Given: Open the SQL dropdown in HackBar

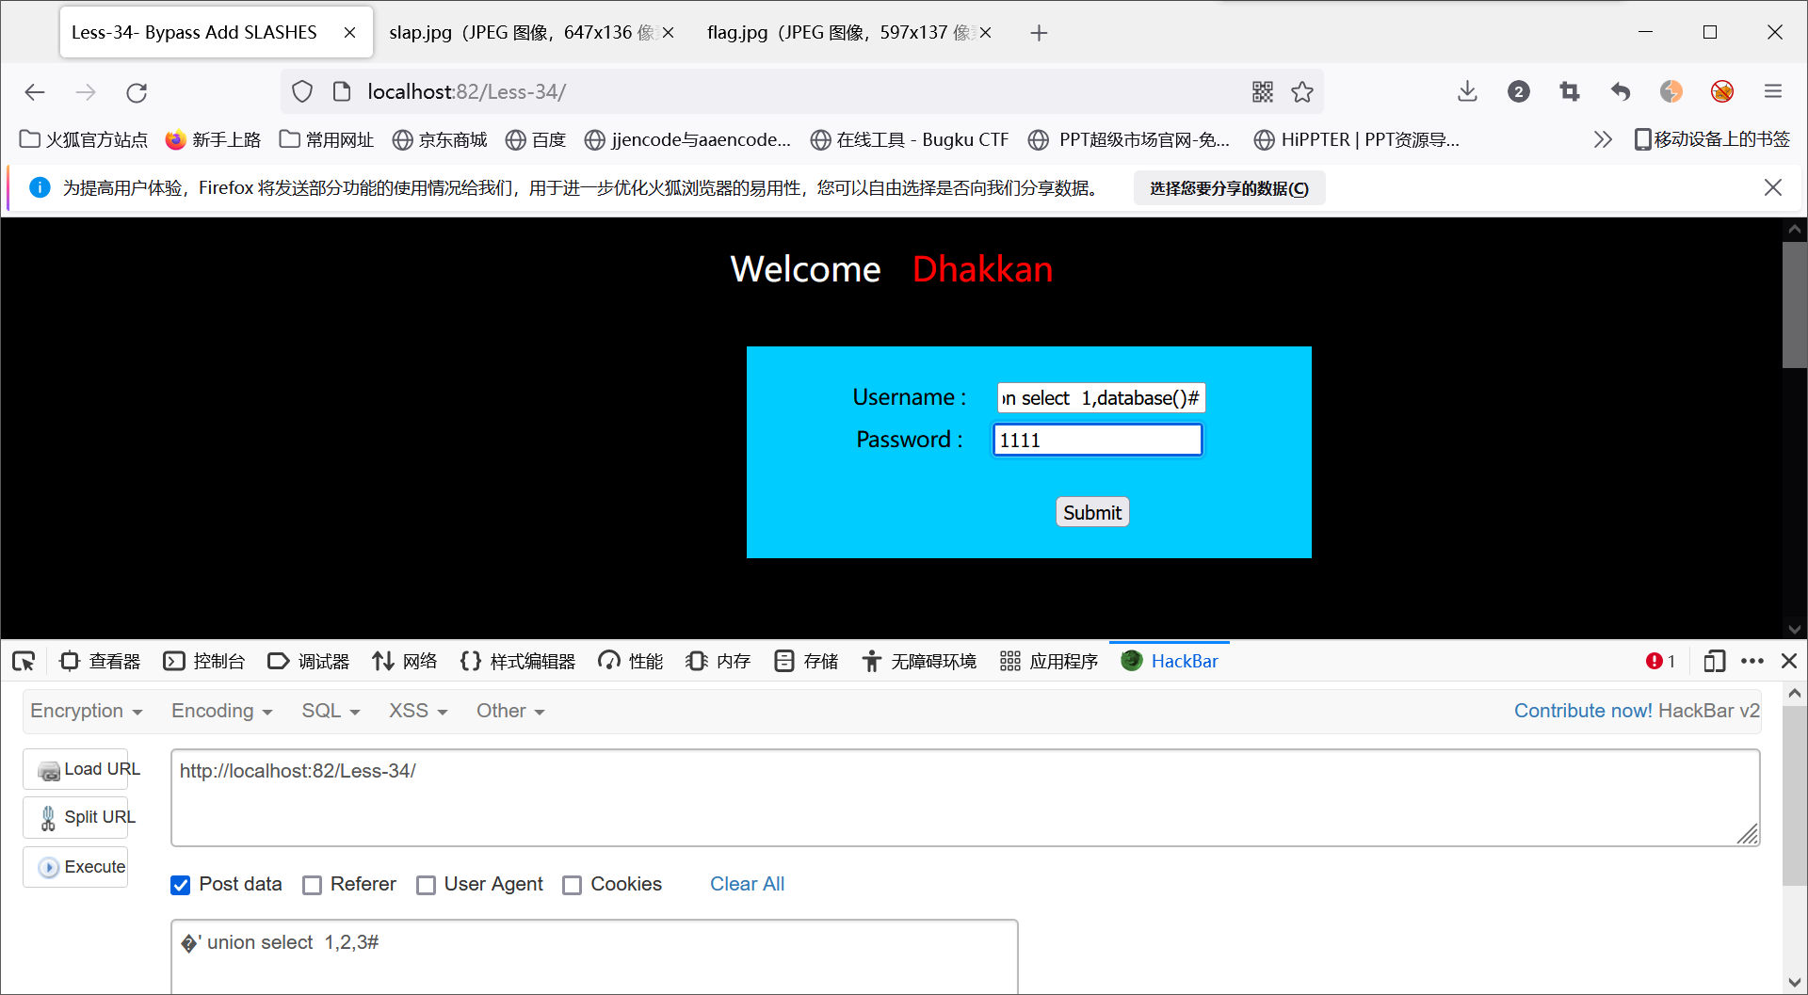Looking at the screenshot, I should [330, 711].
